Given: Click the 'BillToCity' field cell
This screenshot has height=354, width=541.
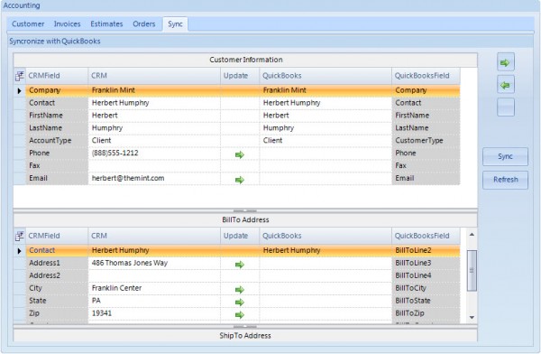Looking at the screenshot, I should click(426, 288).
